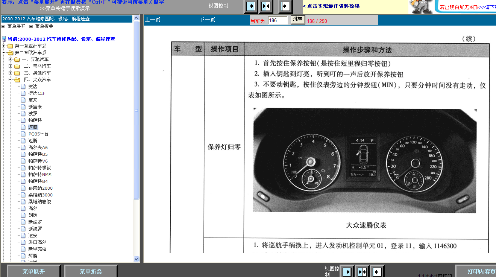Click the 2000-2012 汽车维修匹配 sidebar title bar
The height and width of the screenshot is (277, 496).
click(67, 19)
